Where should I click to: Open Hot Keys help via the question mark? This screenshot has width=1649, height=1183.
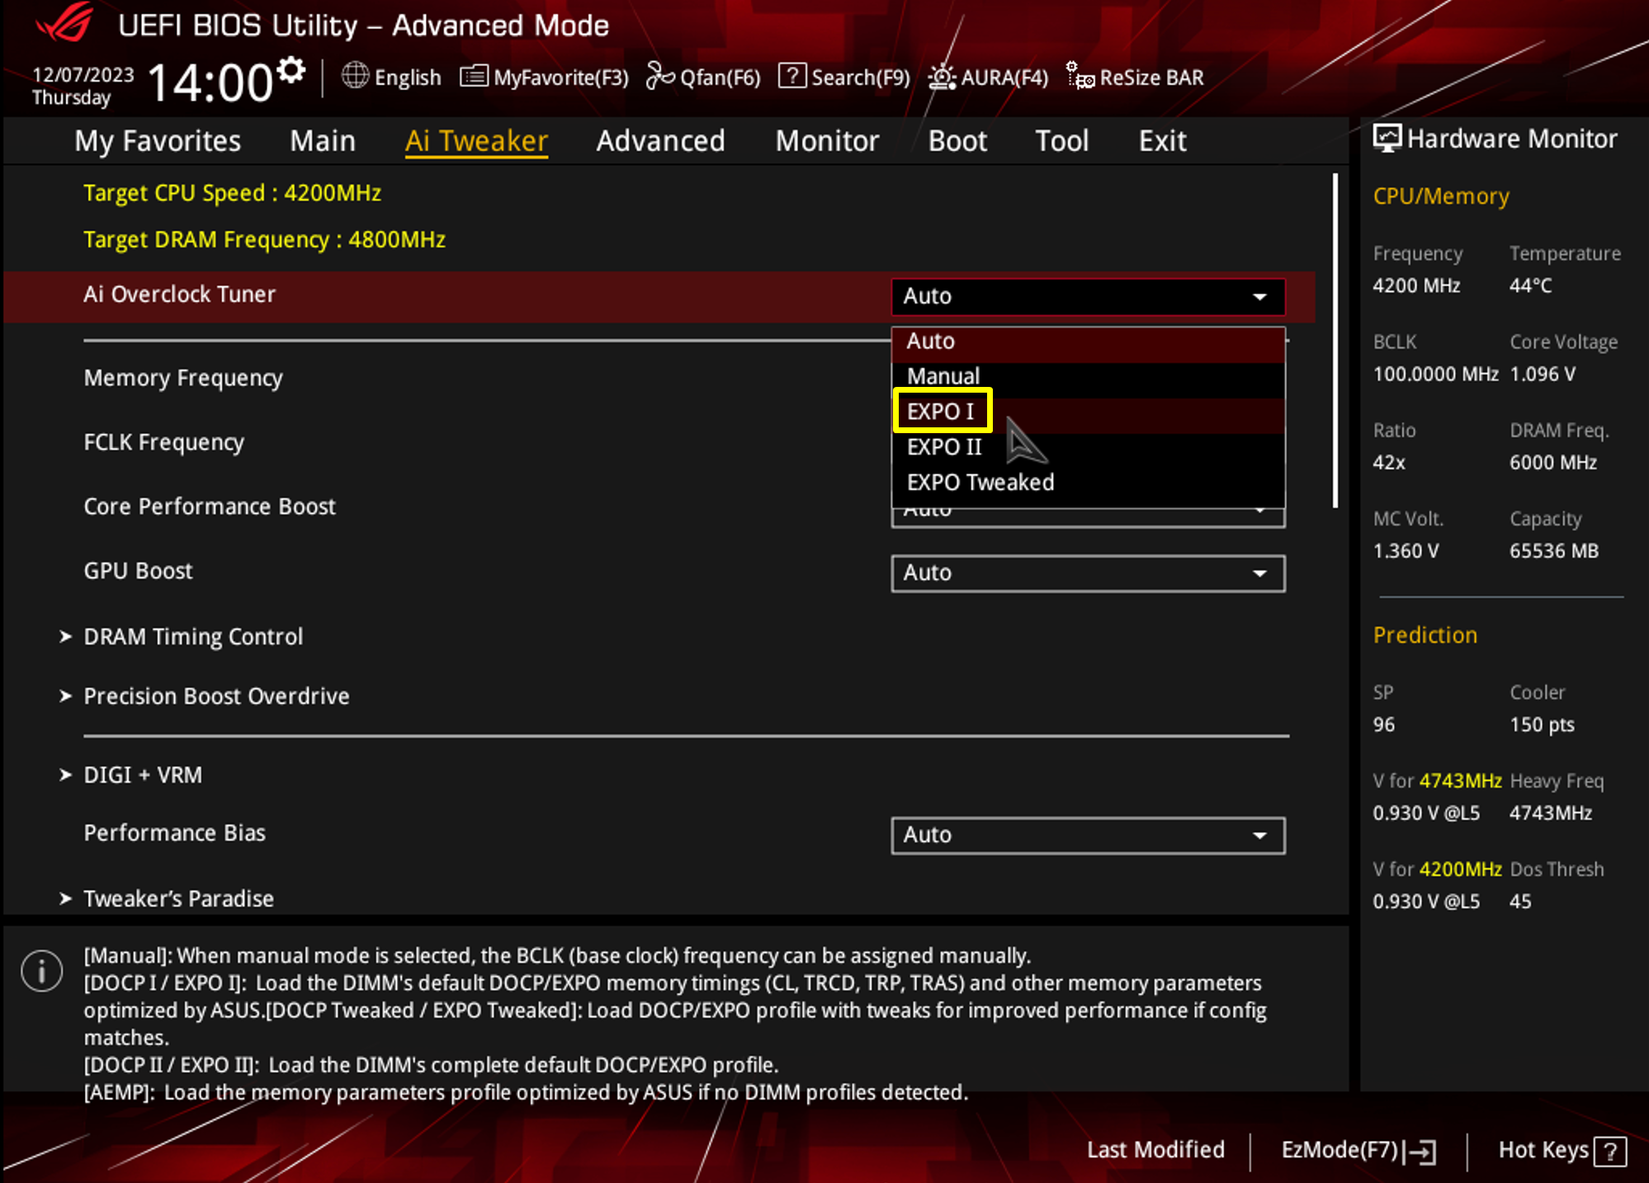click(1612, 1150)
